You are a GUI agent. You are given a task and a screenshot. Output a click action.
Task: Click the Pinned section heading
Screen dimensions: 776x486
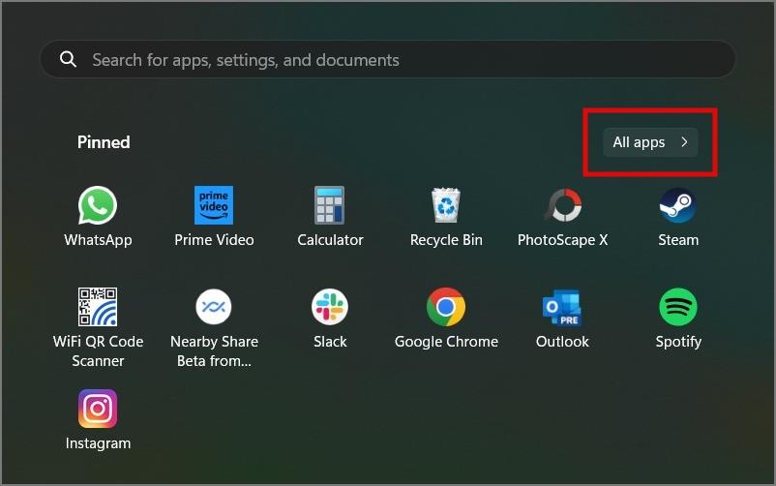(104, 142)
